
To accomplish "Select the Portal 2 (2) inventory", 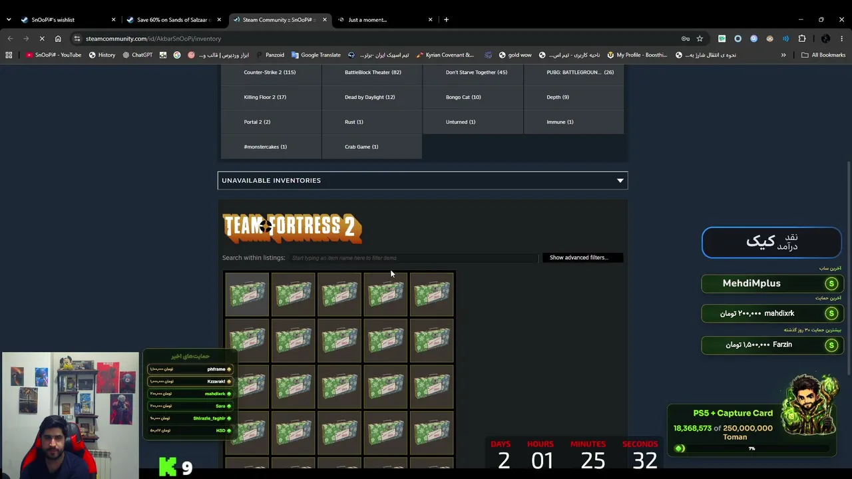I will pyautogui.click(x=271, y=122).
